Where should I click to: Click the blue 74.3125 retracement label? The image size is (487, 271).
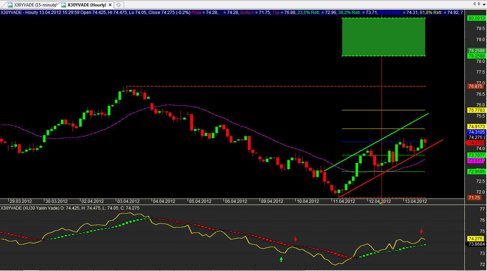[476, 132]
